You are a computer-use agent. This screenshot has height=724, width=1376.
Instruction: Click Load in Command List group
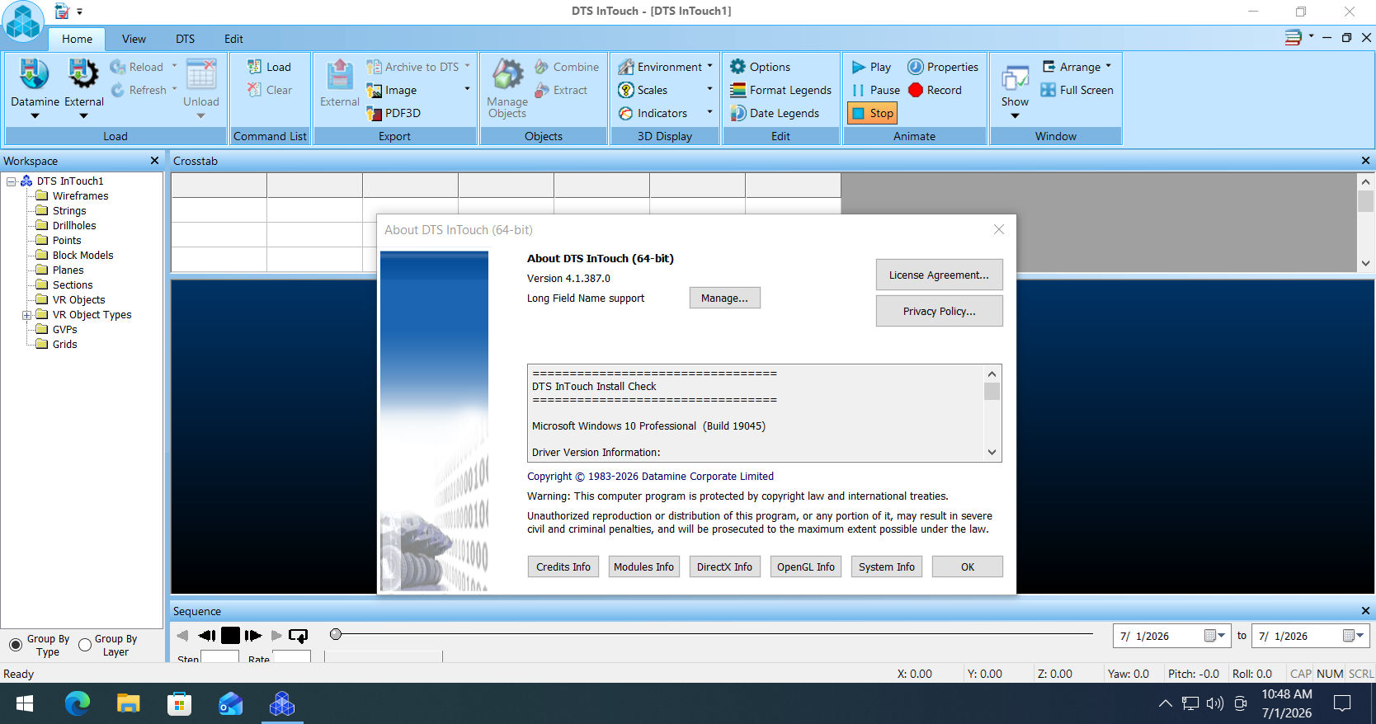tap(269, 67)
